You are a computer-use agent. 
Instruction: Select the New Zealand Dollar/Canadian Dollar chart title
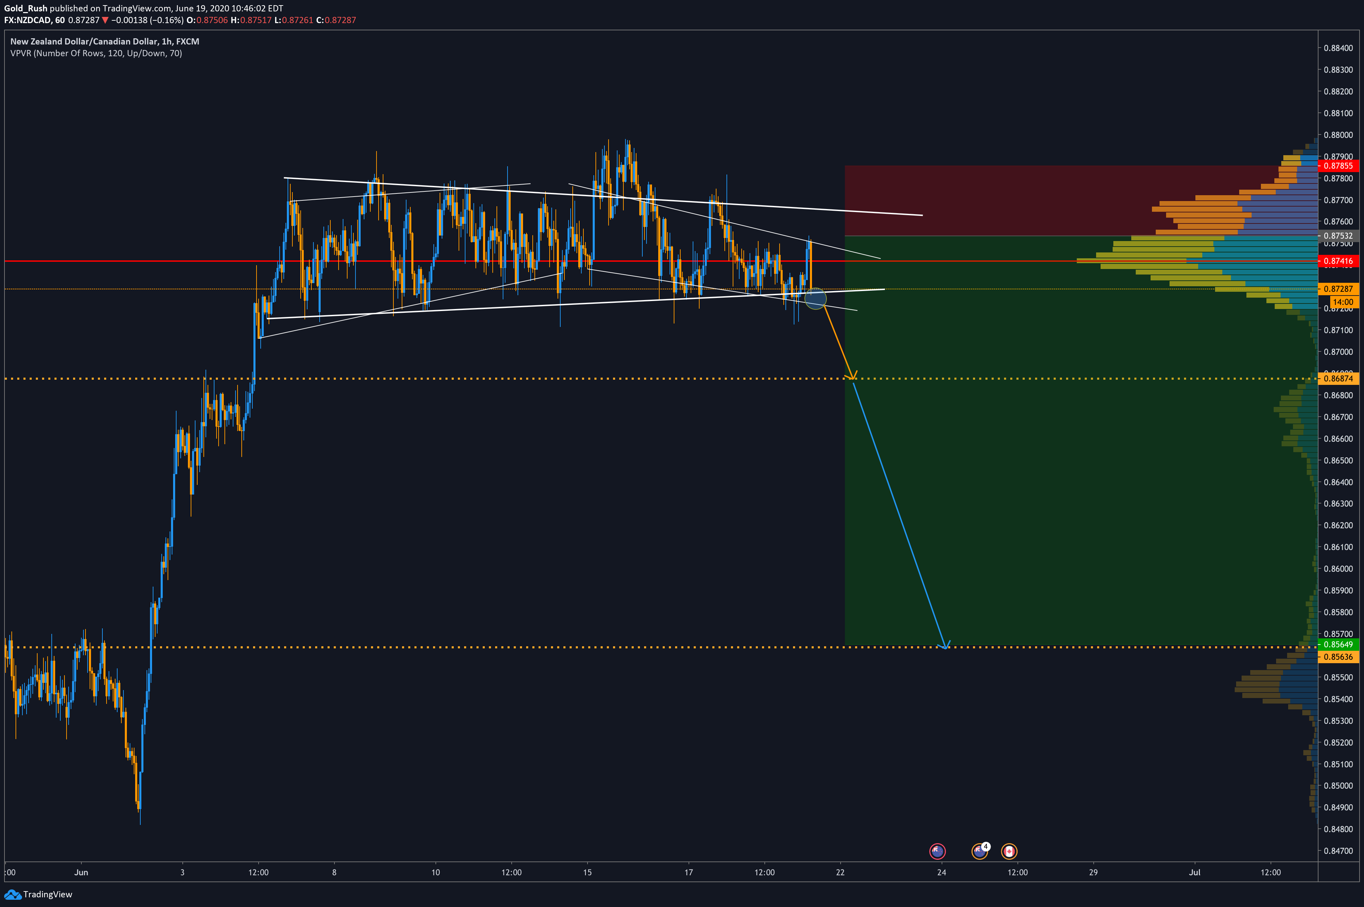click(x=105, y=42)
